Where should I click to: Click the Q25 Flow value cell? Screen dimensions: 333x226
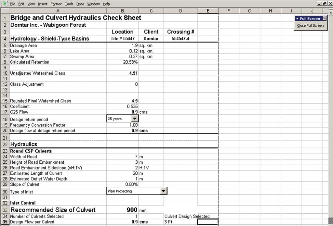tap(123, 112)
